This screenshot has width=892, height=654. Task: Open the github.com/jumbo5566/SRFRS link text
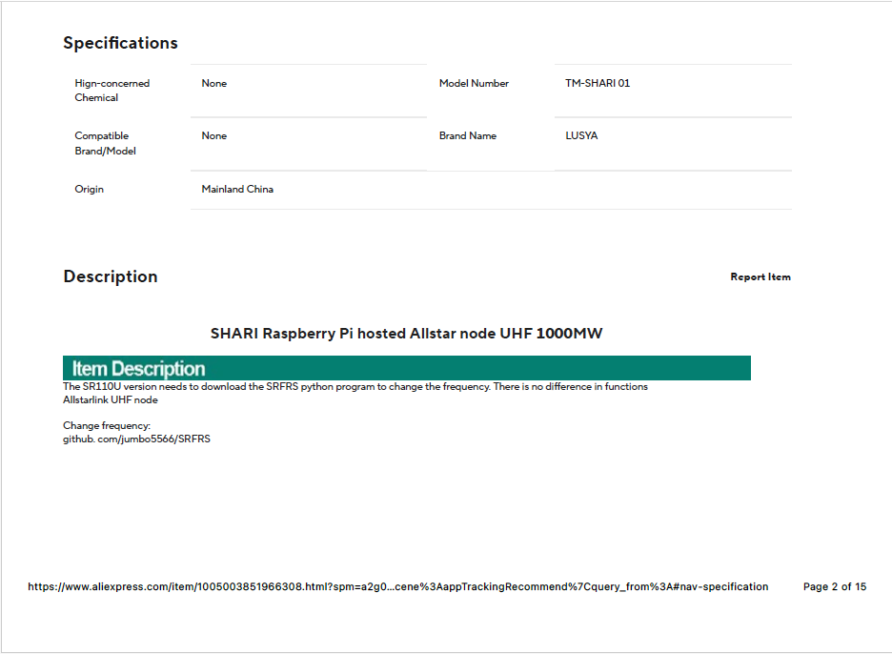(x=136, y=439)
